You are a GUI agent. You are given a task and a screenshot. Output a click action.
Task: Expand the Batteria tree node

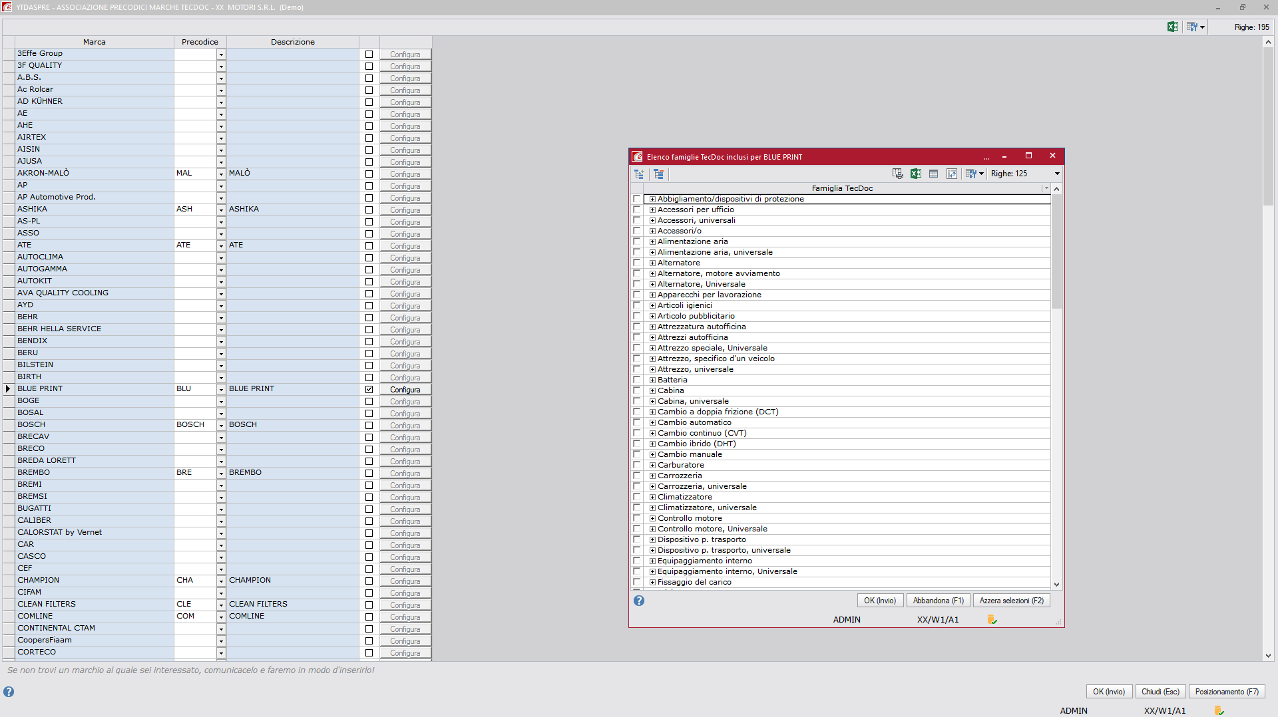coord(653,380)
